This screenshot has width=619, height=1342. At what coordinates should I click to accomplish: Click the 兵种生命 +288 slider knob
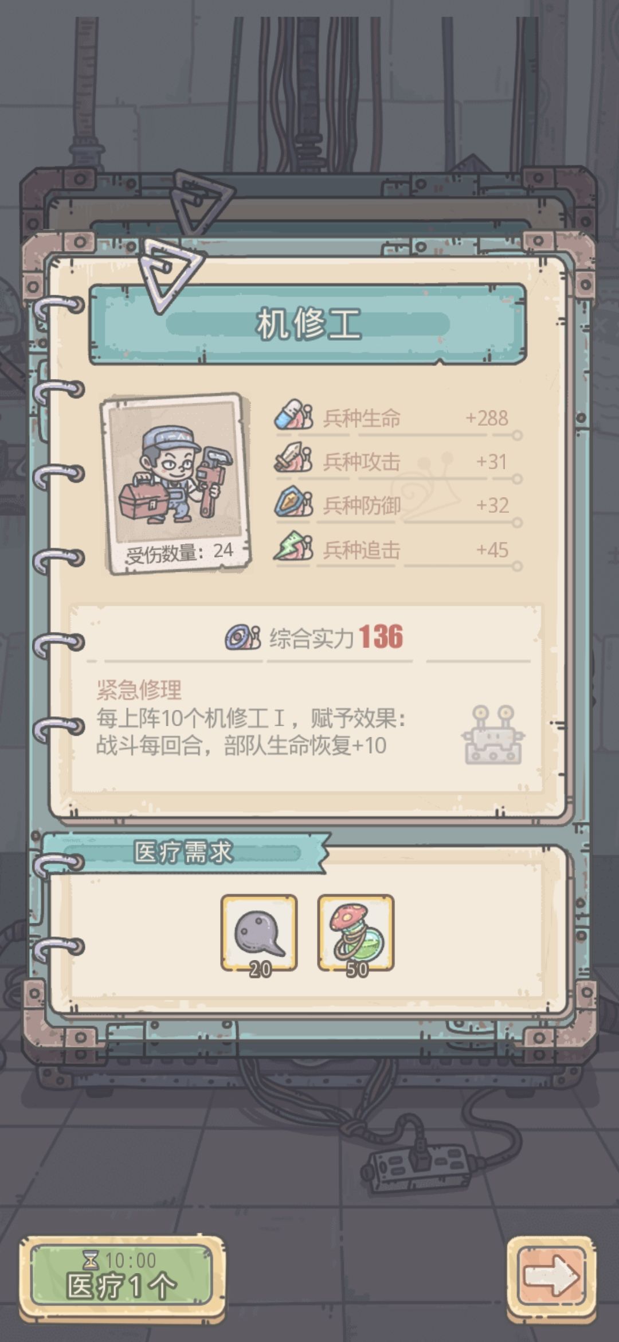pos(517,435)
